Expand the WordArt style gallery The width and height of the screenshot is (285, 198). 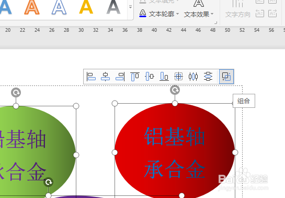click(x=130, y=7)
